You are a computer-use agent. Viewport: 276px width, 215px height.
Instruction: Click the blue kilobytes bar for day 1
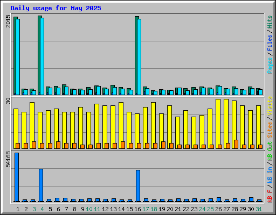coord(17,177)
